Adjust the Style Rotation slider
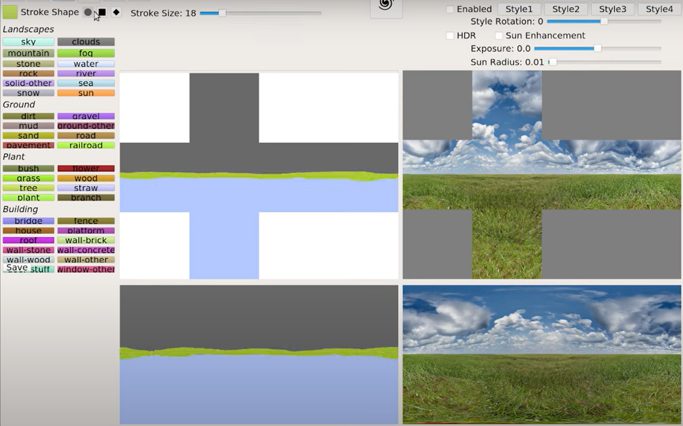Image resolution: width=683 pixels, height=426 pixels. 604,22
